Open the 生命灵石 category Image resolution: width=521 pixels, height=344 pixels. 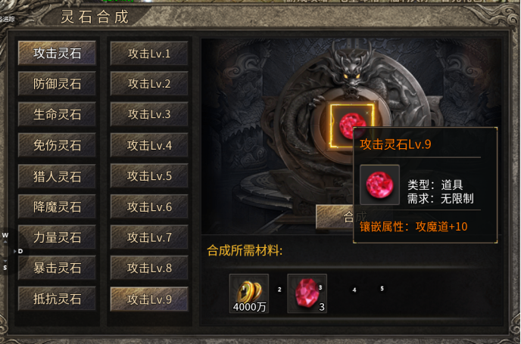click(57, 114)
